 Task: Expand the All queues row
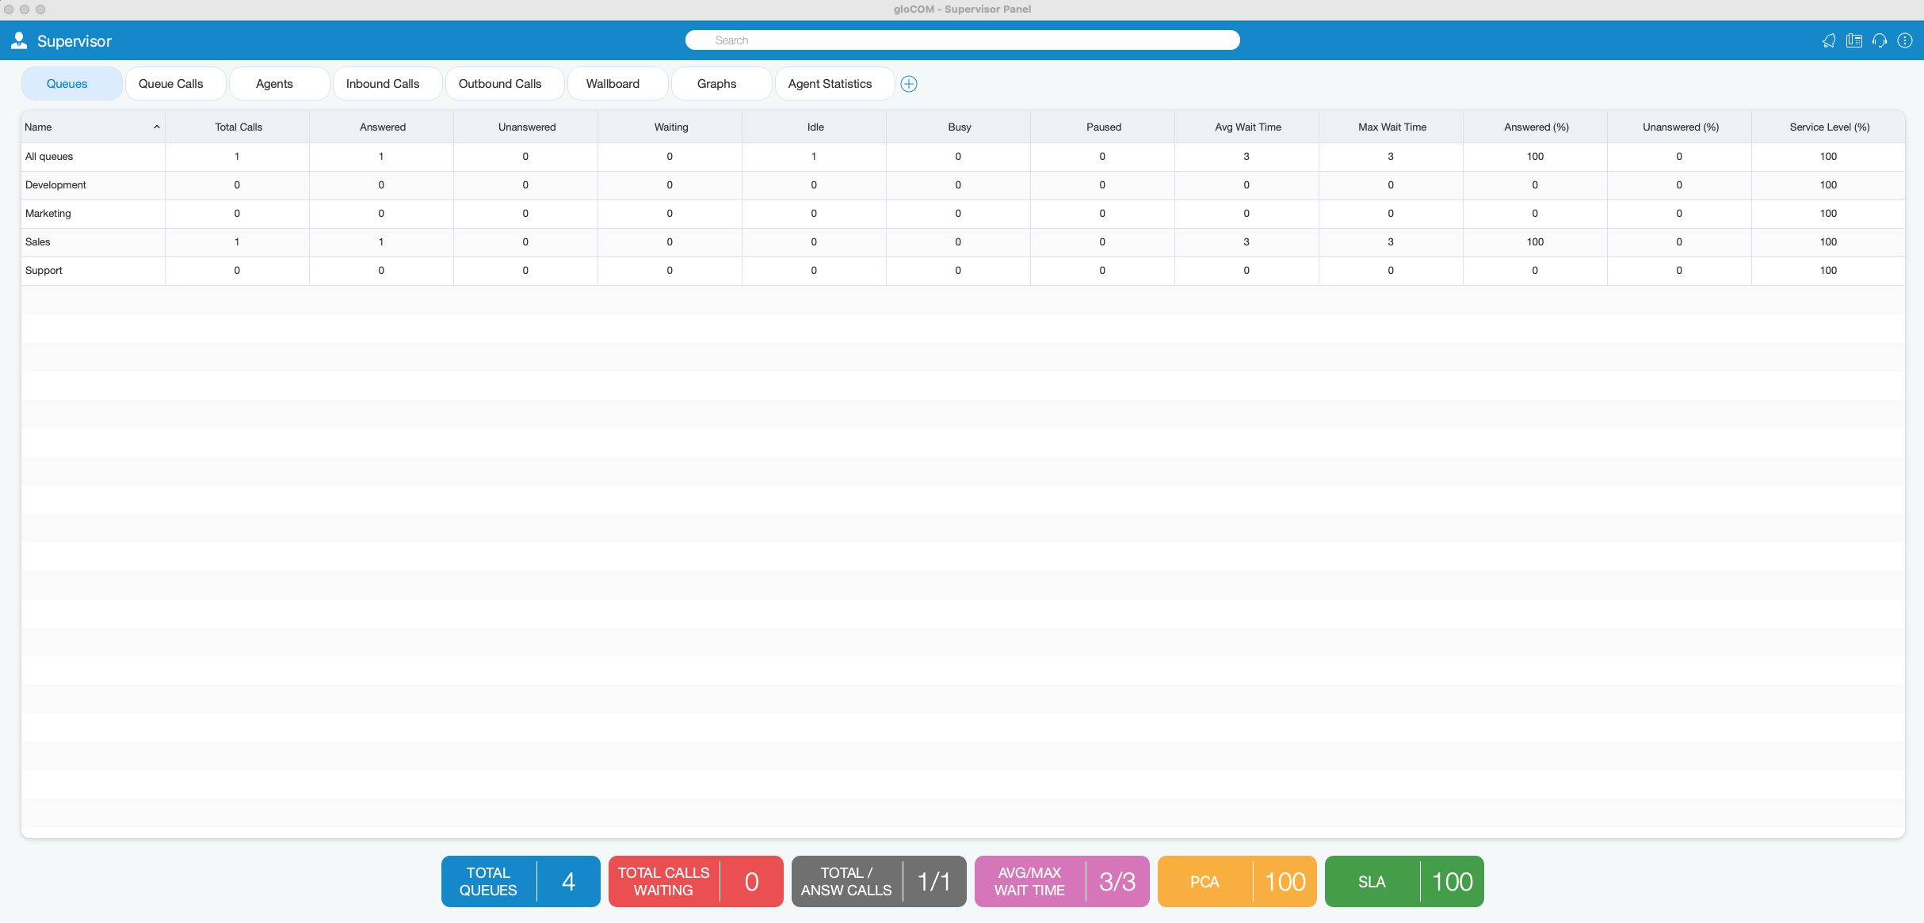pyautogui.click(x=49, y=156)
